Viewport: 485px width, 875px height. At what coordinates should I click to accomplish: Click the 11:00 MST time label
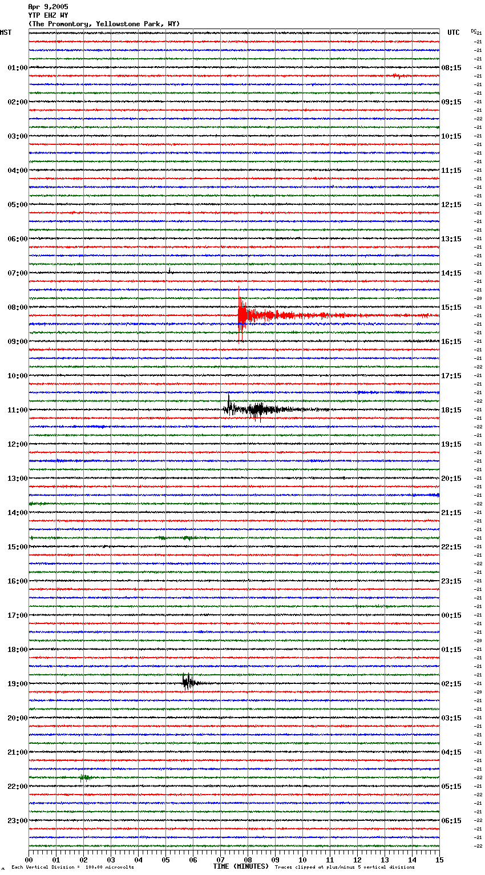click(17, 410)
